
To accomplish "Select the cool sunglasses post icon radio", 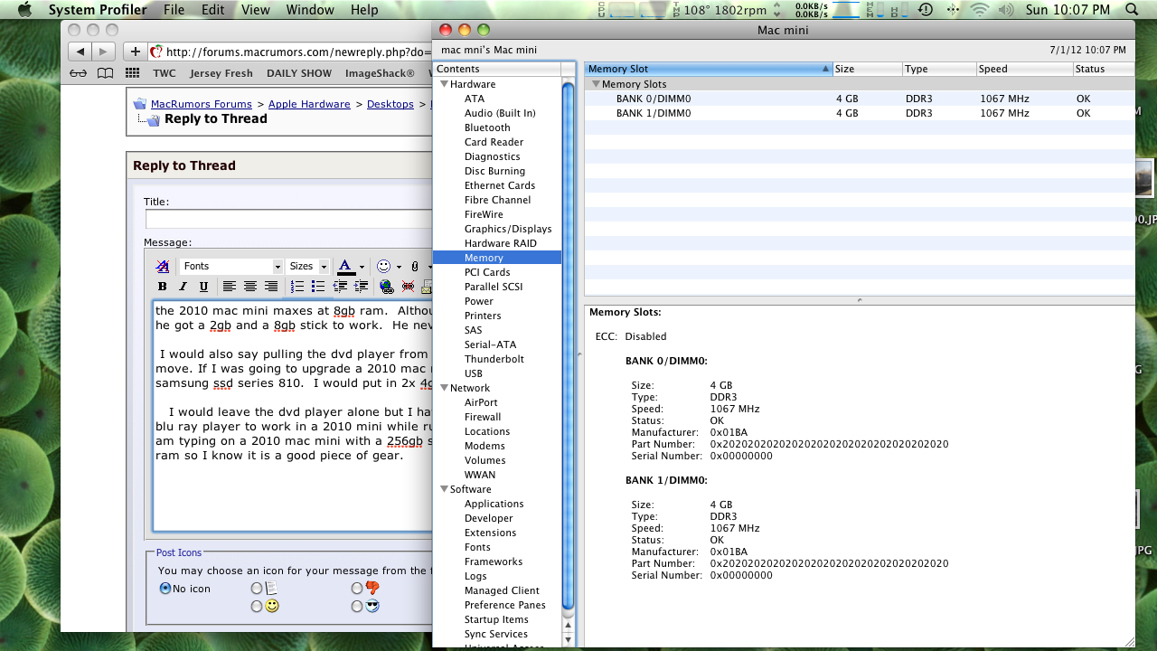I will pos(357,607).
